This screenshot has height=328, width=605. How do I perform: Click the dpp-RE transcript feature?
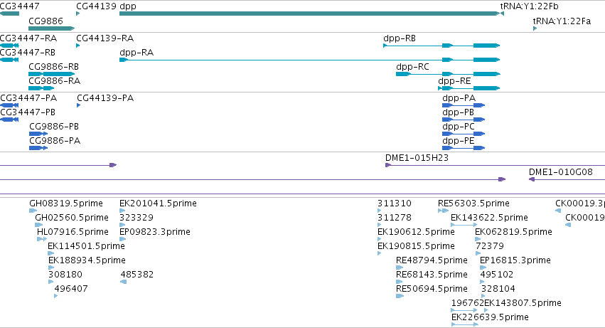469,88
